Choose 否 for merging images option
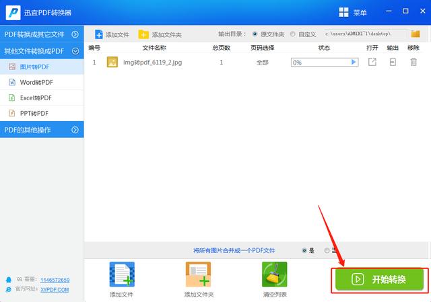 pyautogui.click(x=327, y=250)
